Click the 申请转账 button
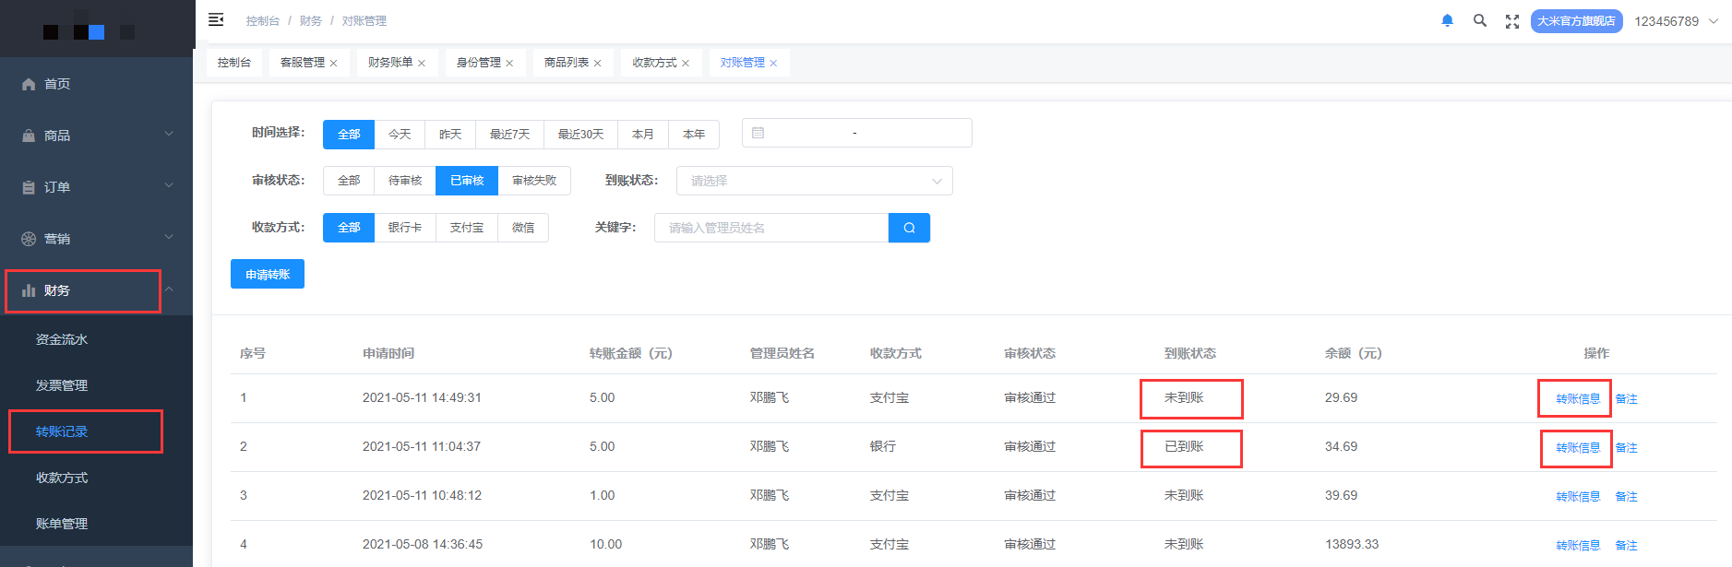 268,274
